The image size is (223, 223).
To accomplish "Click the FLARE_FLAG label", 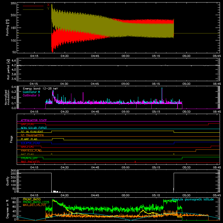I will [29, 139].
